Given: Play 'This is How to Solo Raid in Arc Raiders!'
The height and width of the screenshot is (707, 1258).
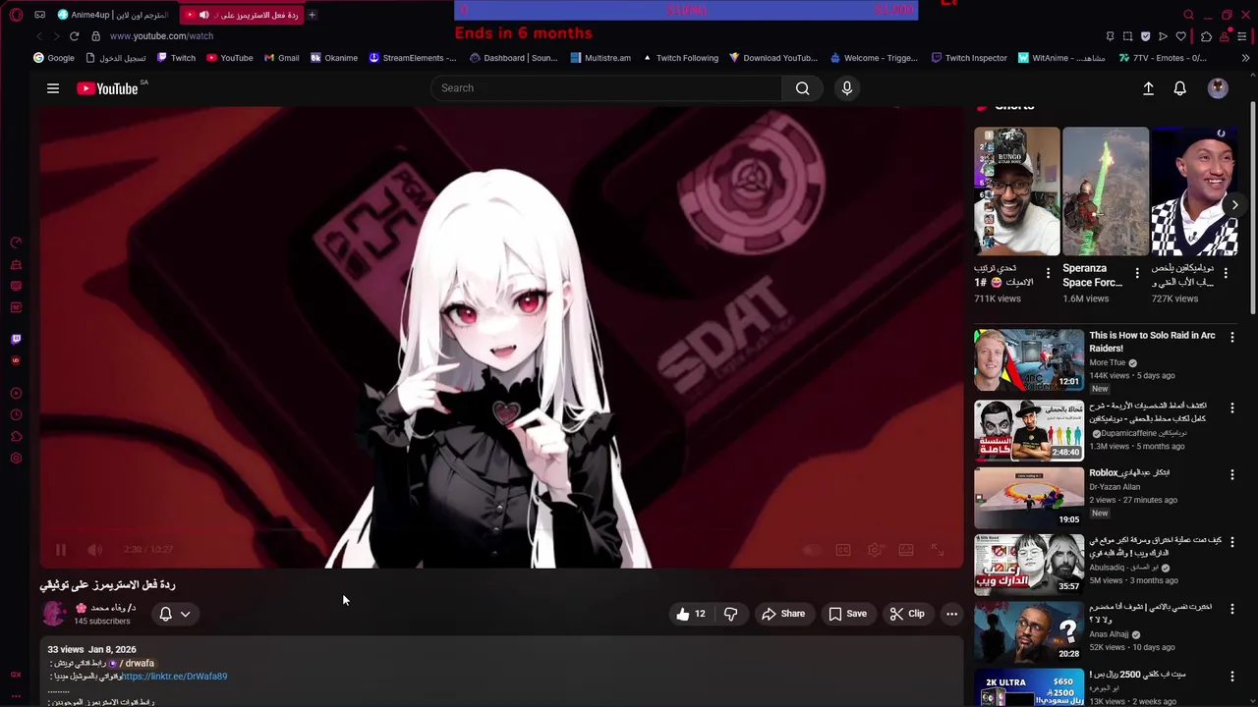Looking at the screenshot, I should (1029, 360).
